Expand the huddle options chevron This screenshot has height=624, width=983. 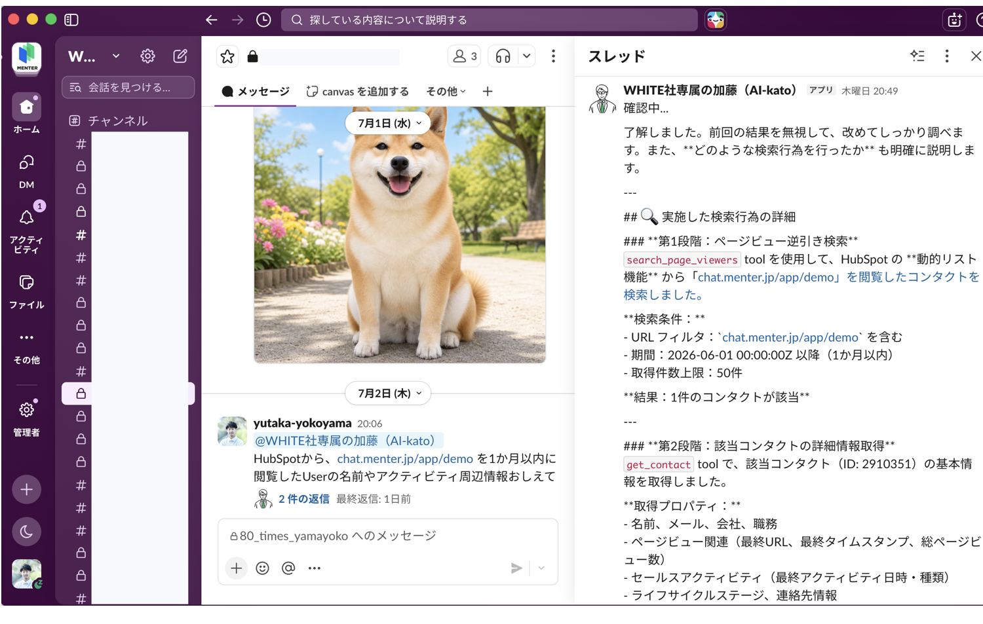pyautogui.click(x=527, y=56)
